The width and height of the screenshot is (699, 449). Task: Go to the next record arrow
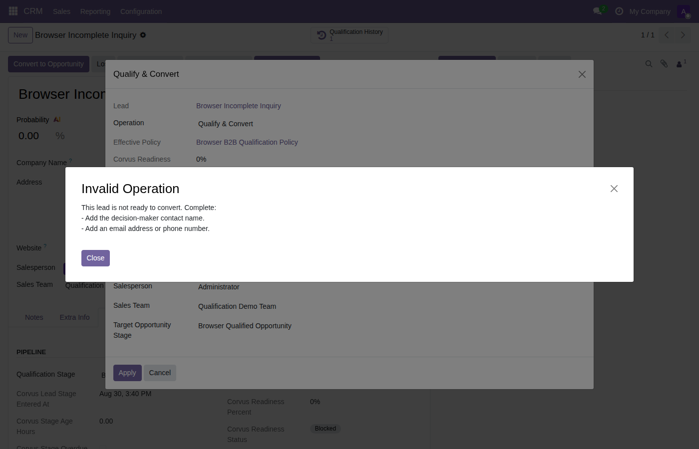[x=683, y=35]
